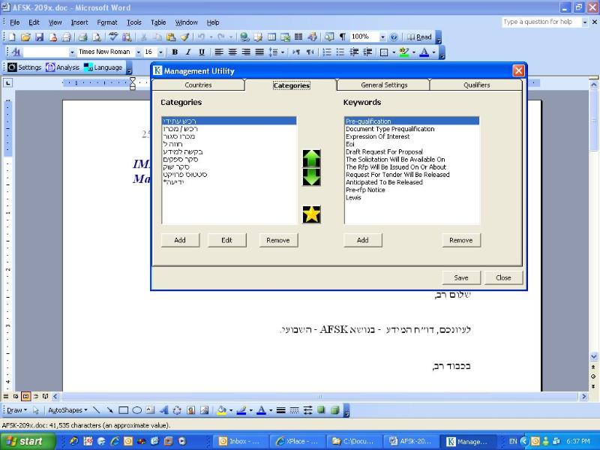Insert a hyperlink using the globe icon
The image size is (600, 450).
pyautogui.click(x=244, y=37)
